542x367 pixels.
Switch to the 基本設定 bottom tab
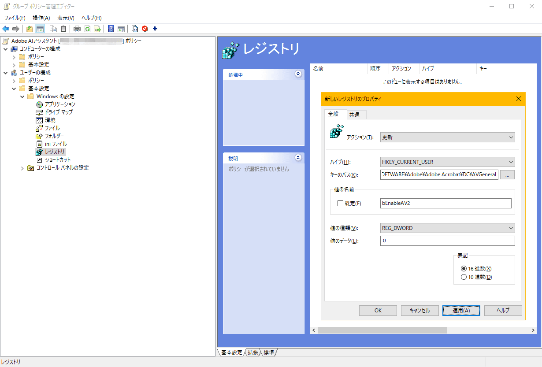coord(232,352)
